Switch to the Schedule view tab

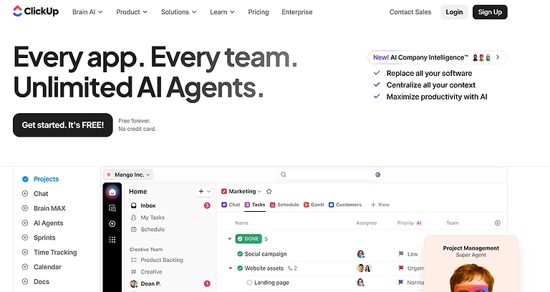[x=284, y=205]
